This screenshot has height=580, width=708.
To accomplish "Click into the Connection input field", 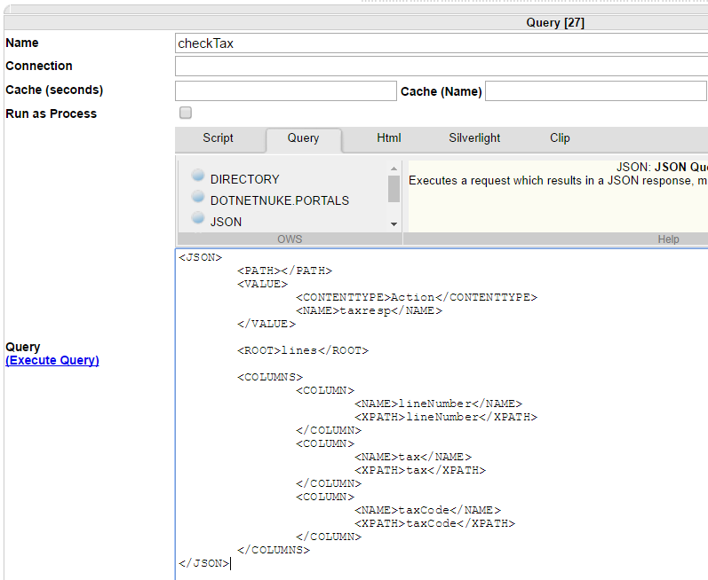I will pyautogui.click(x=441, y=67).
